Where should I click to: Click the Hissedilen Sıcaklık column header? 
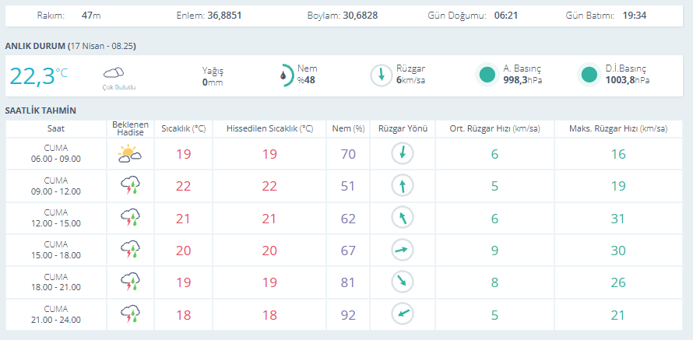pos(269,128)
